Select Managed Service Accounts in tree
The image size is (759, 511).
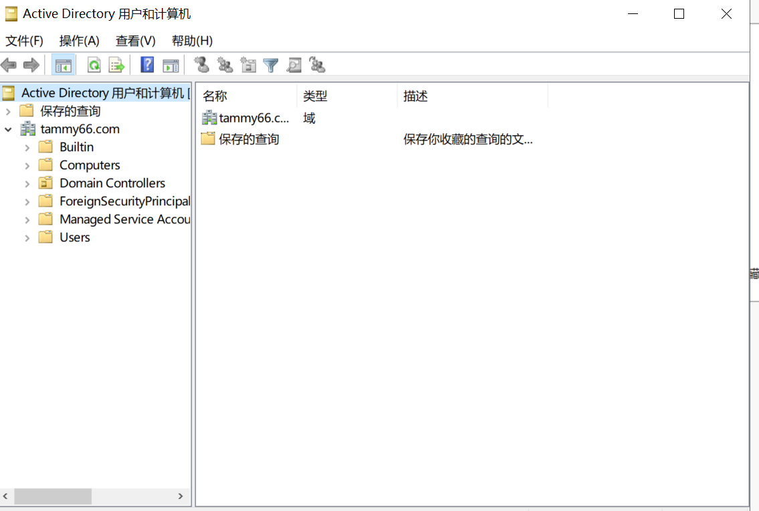click(125, 219)
